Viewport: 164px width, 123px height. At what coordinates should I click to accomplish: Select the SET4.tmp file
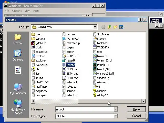pos(70,74)
